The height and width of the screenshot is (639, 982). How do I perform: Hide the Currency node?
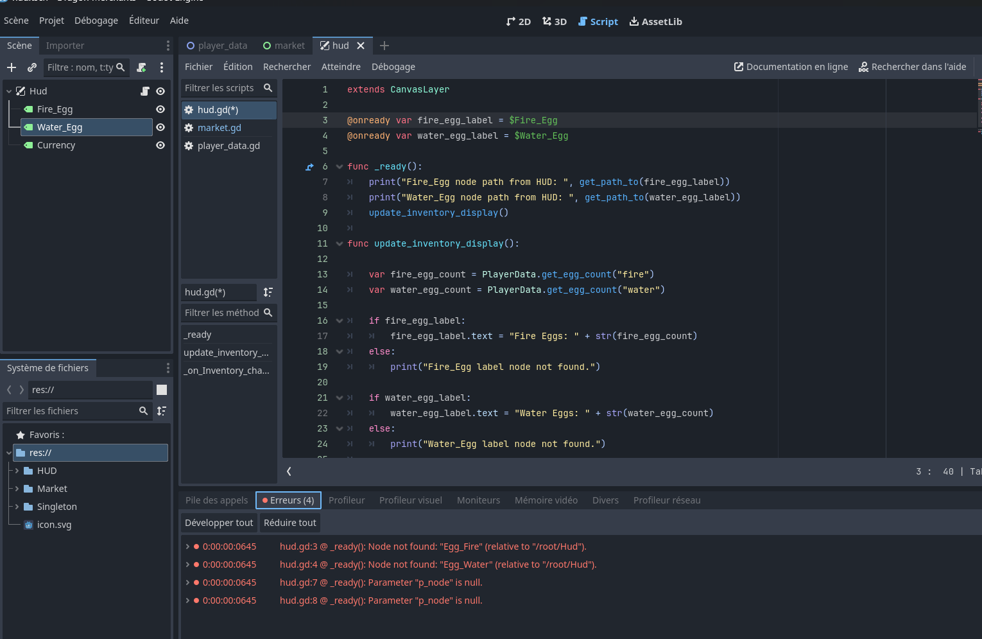coord(160,145)
